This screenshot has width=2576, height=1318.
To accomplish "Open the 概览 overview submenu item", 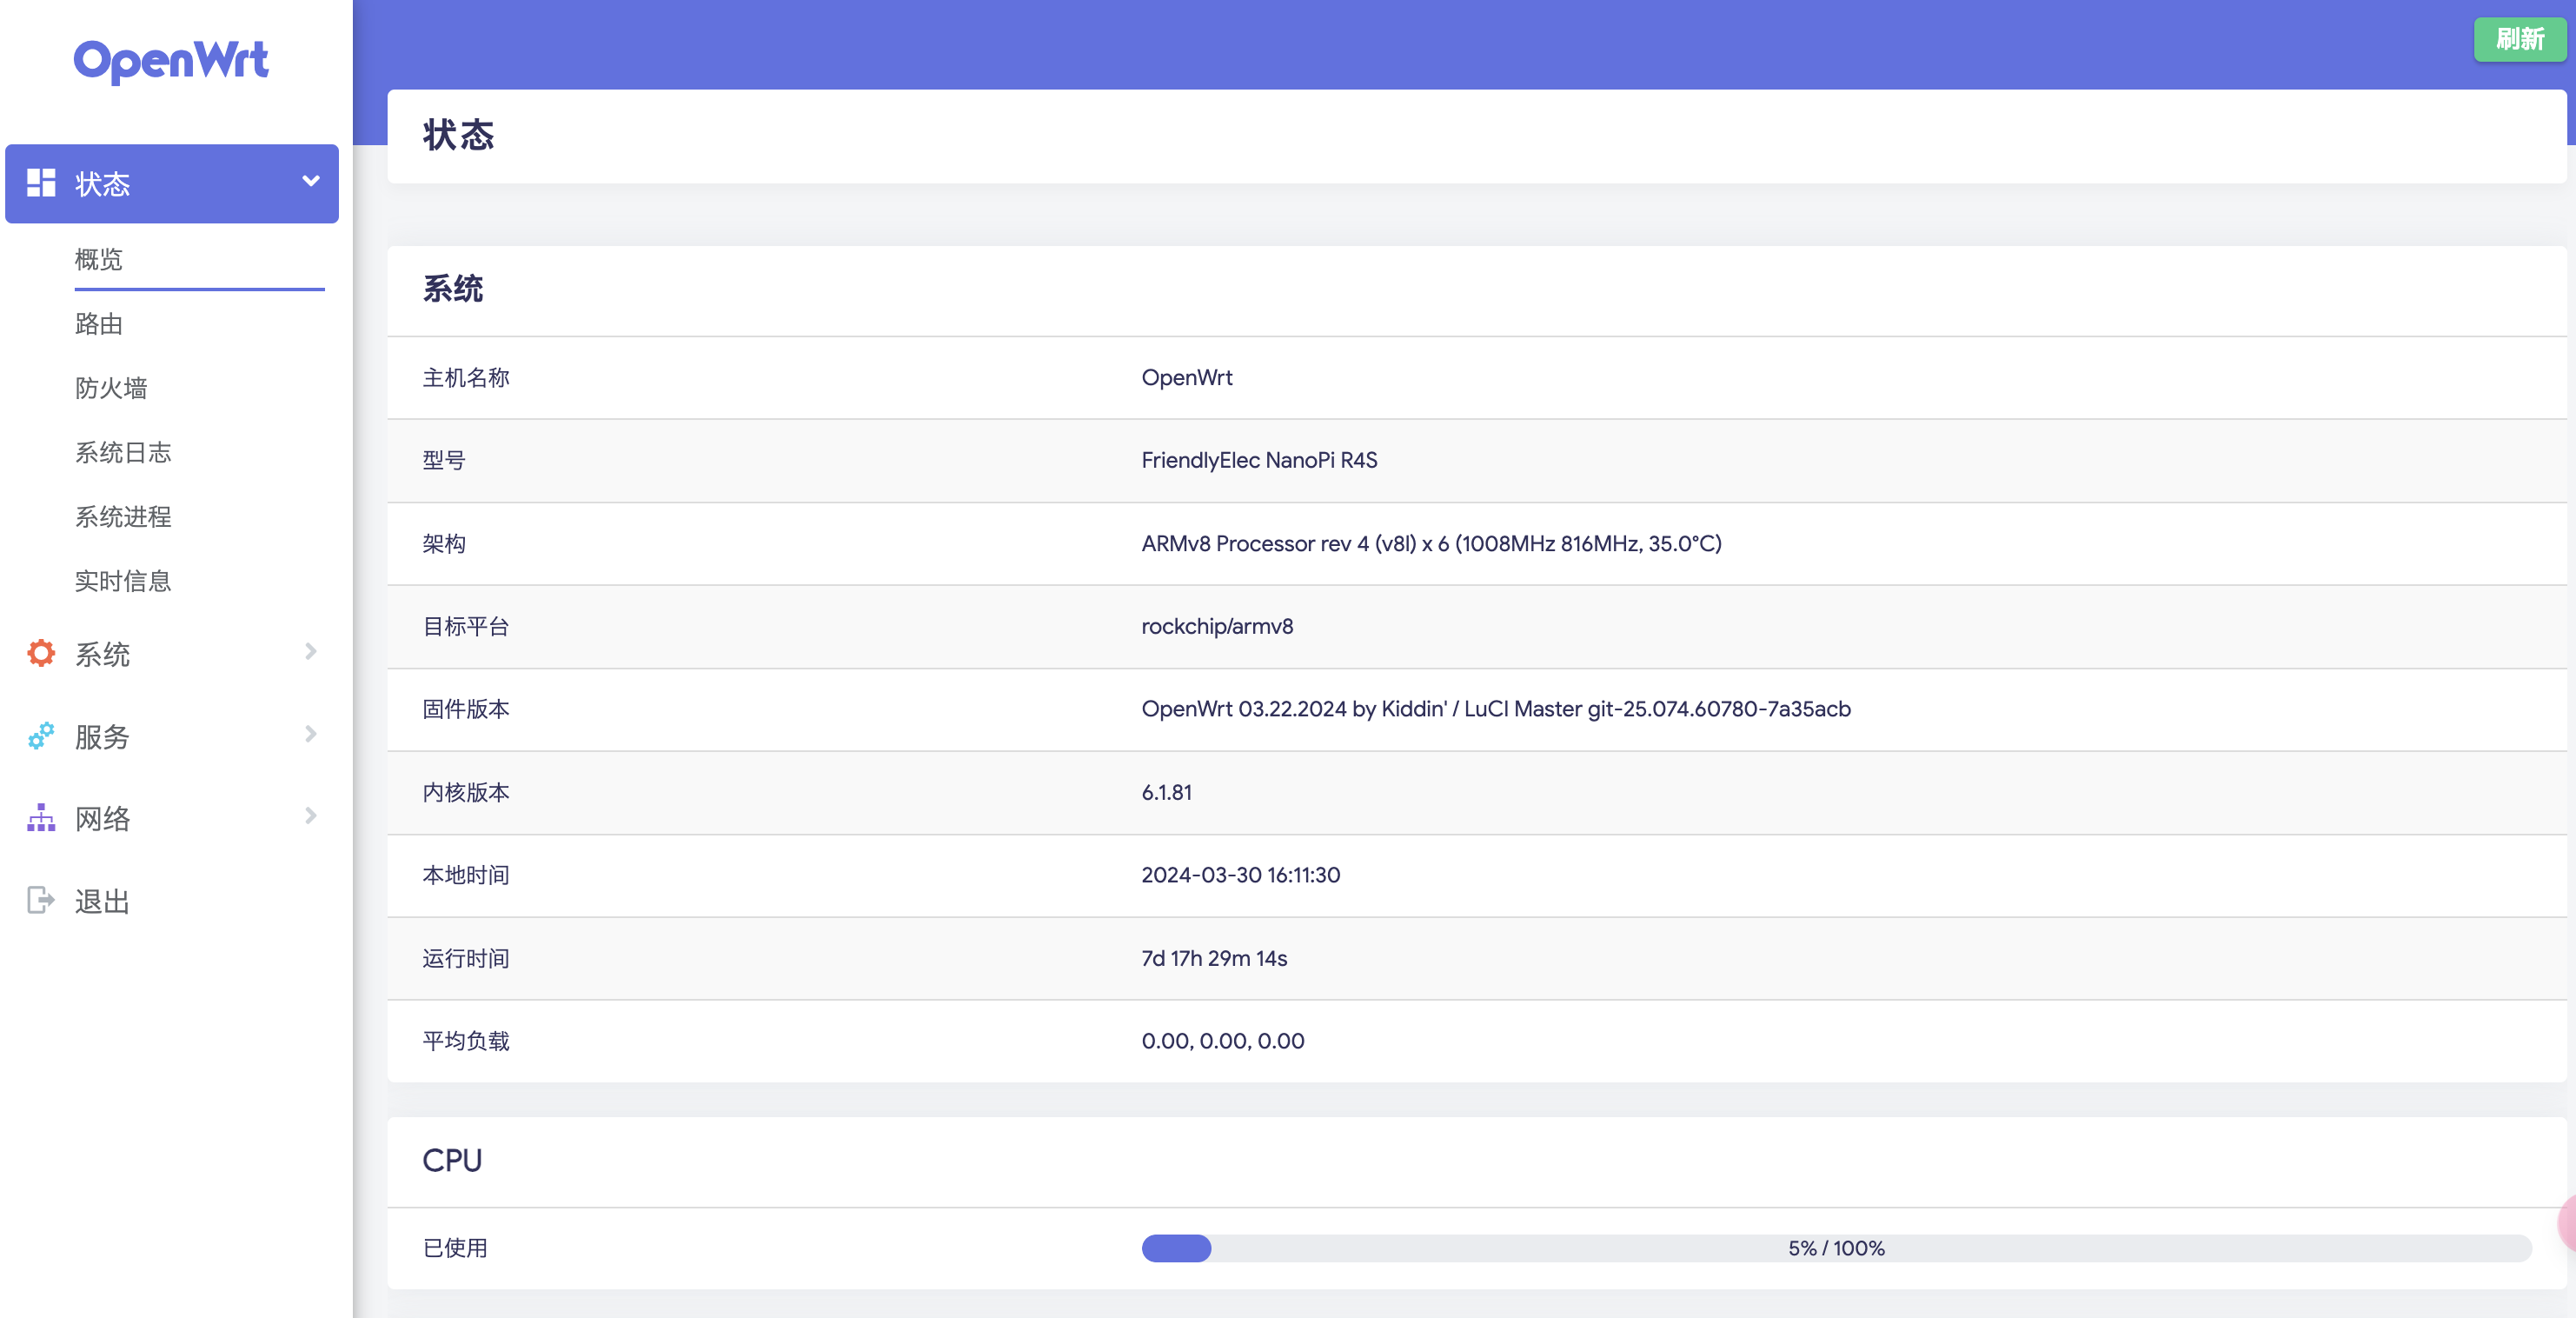I will coord(99,260).
